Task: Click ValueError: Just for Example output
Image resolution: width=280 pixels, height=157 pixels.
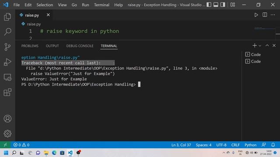Action: [54, 79]
